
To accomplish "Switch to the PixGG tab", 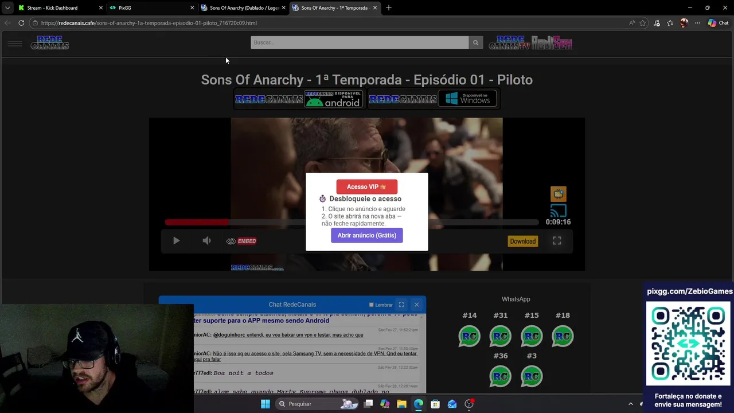I will 152,8.
